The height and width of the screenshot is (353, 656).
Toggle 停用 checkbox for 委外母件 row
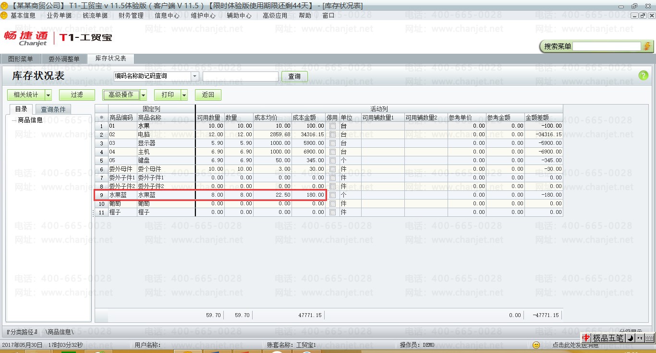click(332, 169)
